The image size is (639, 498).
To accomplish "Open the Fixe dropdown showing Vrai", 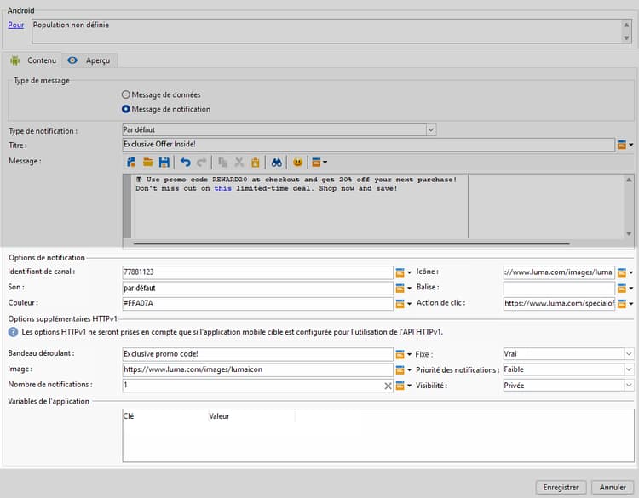I will 629,354.
